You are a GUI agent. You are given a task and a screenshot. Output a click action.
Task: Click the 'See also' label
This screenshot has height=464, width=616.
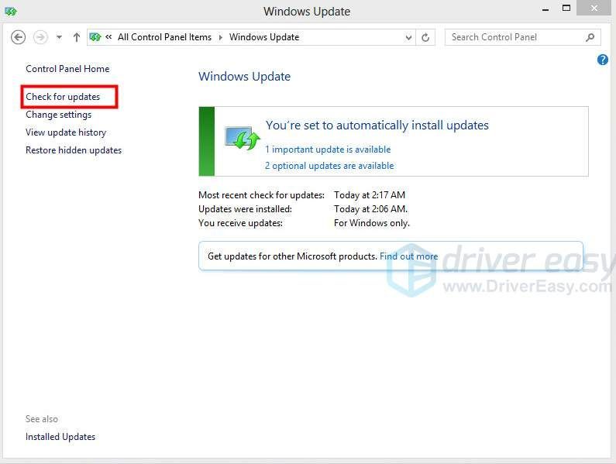pyautogui.click(x=42, y=419)
